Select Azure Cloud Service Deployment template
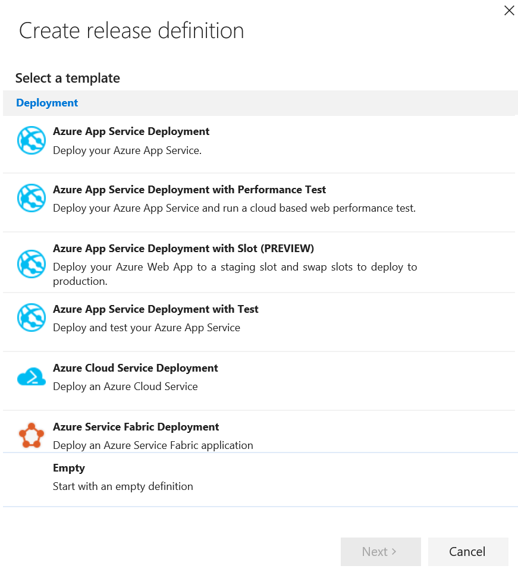 click(x=136, y=368)
